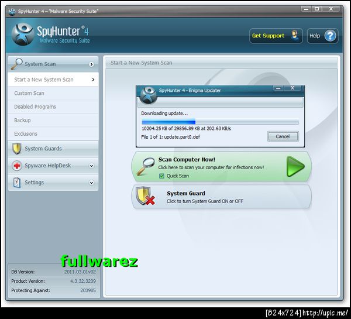Collapse the System Scan section arrow
The image size is (351, 319).
[x=91, y=64]
